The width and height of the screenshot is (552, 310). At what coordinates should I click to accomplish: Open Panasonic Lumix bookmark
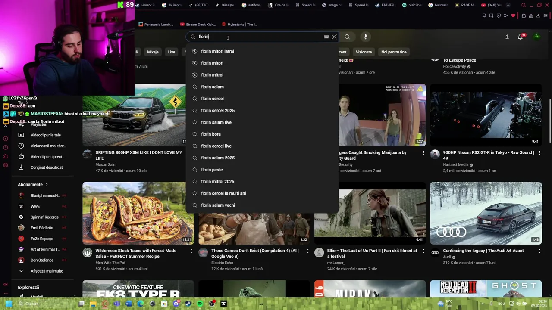click(156, 25)
